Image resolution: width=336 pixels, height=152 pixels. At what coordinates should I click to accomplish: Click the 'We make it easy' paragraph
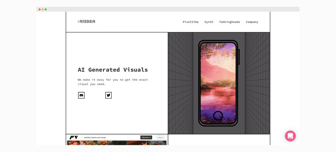[x=113, y=82]
